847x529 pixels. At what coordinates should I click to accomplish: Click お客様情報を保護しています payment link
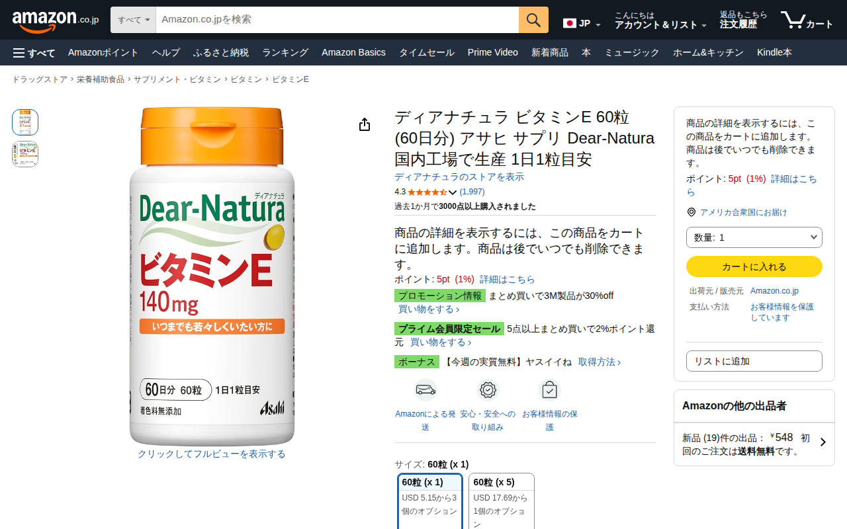click(x=782, y=312)
